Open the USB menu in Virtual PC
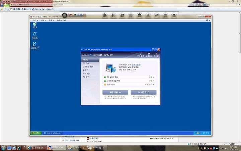The height and width of the screenshot is (151, 241). (x=43, y=20)
